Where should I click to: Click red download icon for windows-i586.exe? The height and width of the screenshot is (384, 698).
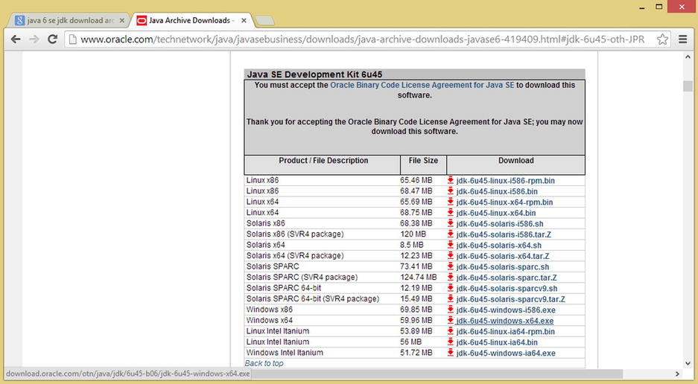pos(451,310)
